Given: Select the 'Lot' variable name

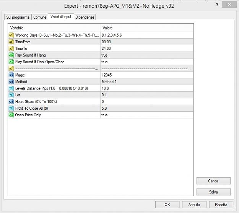Looking at the screenshot, I should (x=18, y=95).
